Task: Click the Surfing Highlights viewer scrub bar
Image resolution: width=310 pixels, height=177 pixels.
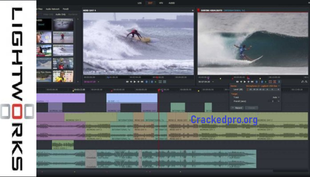Action: [x=253, y=77]
